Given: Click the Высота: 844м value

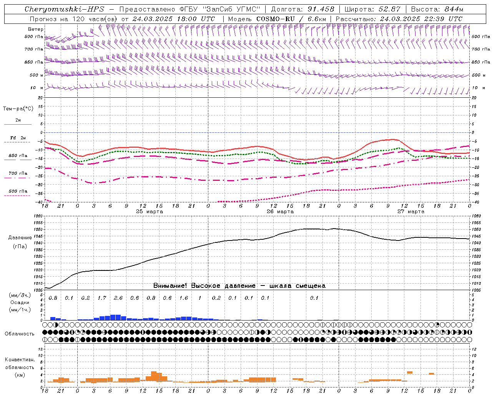Looking at the screenshot, I should point(437,9).
